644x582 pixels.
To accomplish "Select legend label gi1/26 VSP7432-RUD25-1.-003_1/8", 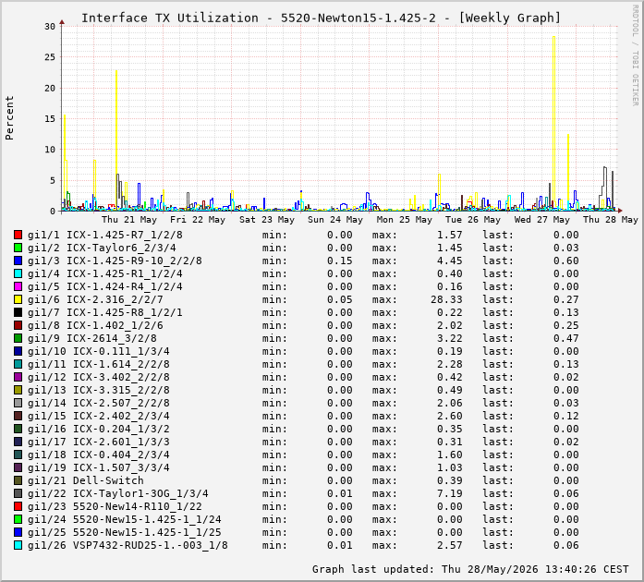I will coord(128,545).
